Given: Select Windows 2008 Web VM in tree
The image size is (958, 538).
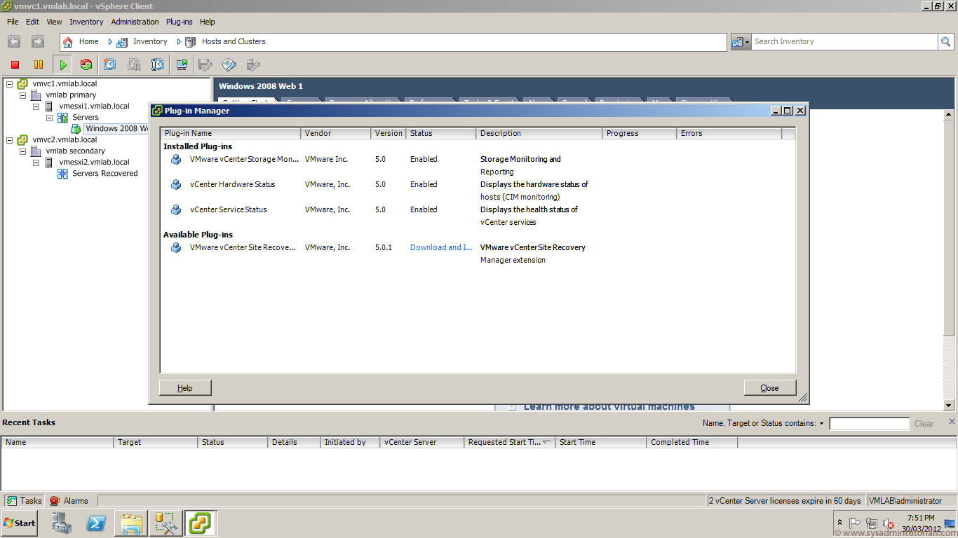Looking at the screenshot, I should click(x=116, y=129).
